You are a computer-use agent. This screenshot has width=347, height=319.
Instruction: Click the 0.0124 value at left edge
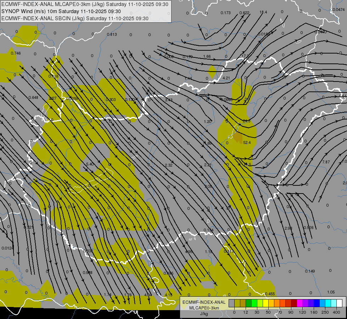7,248
